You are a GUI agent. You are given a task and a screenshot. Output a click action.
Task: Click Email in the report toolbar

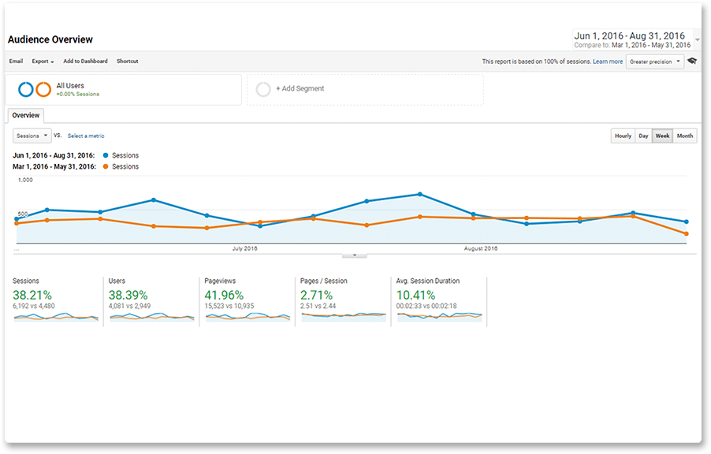[16, 61]
